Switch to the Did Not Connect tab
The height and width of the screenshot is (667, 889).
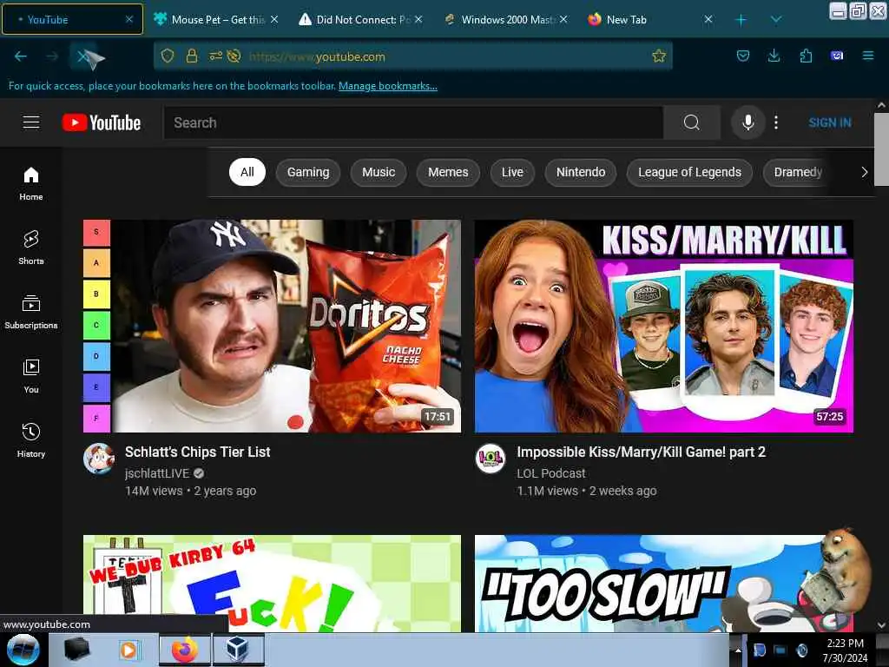(360, 19)
